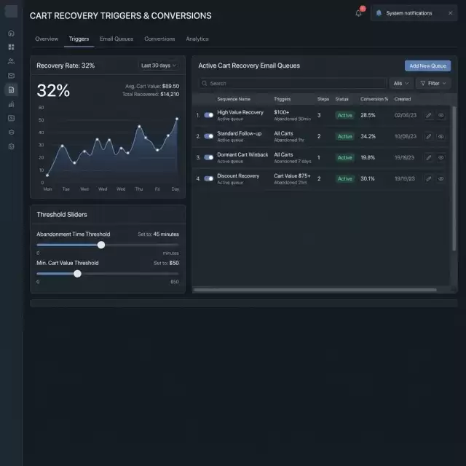Sort by the Created column header
This screenshot has height=466, width=466.
(403, 99)
